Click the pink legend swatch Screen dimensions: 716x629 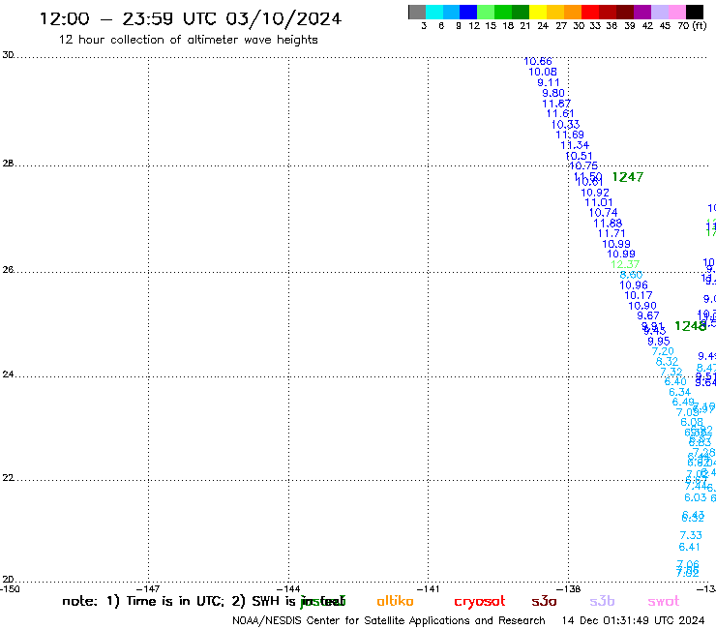click(x=676, y=12)
